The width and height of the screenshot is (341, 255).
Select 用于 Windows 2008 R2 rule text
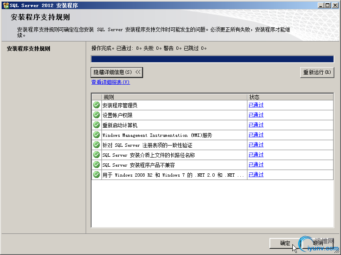[173, 175]
